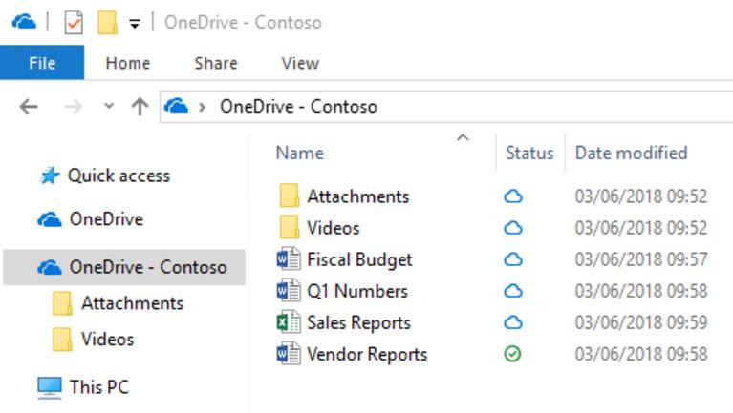Click online-only cloud status for Videos row
The width and height of the screenshot is (733, 413).
(513, 228)
